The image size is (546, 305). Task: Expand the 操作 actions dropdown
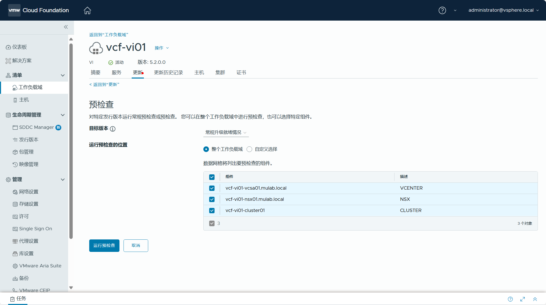(162, 48)
